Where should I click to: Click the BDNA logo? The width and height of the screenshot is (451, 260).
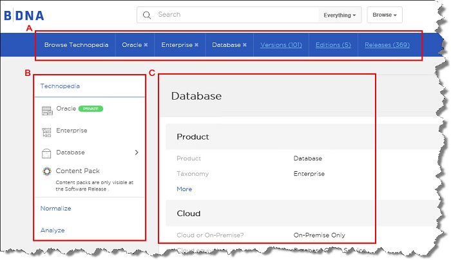(24, 15)
